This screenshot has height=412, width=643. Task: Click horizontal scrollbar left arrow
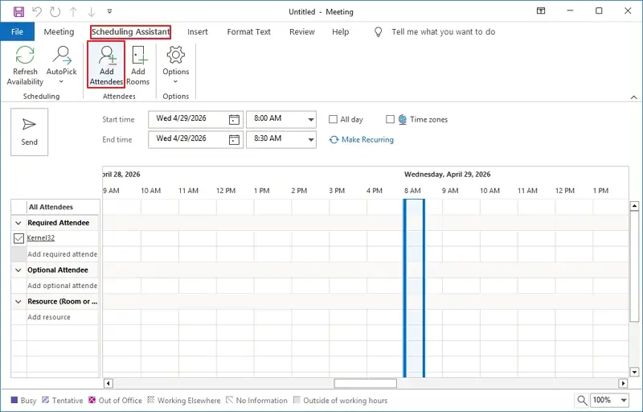[x=109, y=383]
